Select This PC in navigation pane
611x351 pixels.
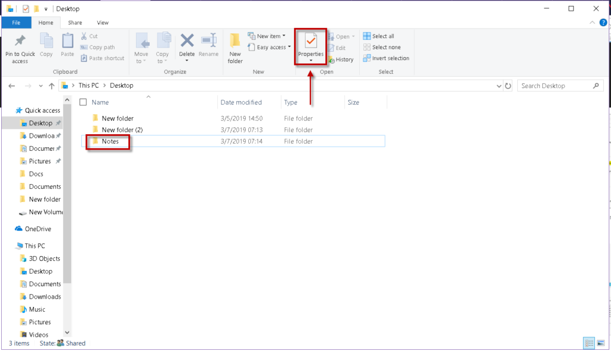click(30, 246)
